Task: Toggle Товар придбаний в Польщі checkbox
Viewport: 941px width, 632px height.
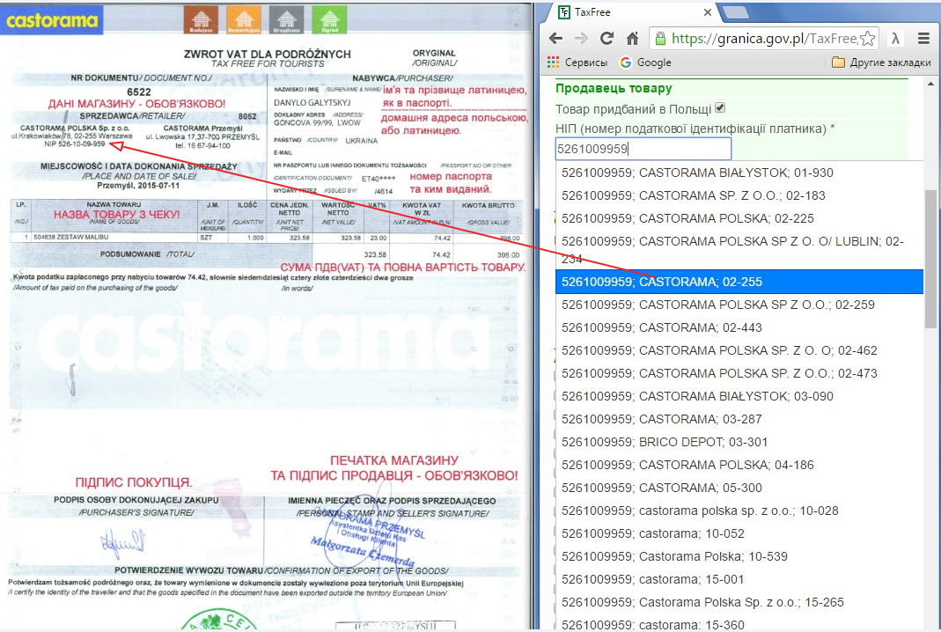Action: tap(720, 108)
